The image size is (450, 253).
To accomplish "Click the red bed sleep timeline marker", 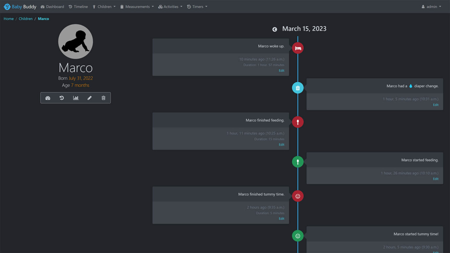I will point(298,48).
